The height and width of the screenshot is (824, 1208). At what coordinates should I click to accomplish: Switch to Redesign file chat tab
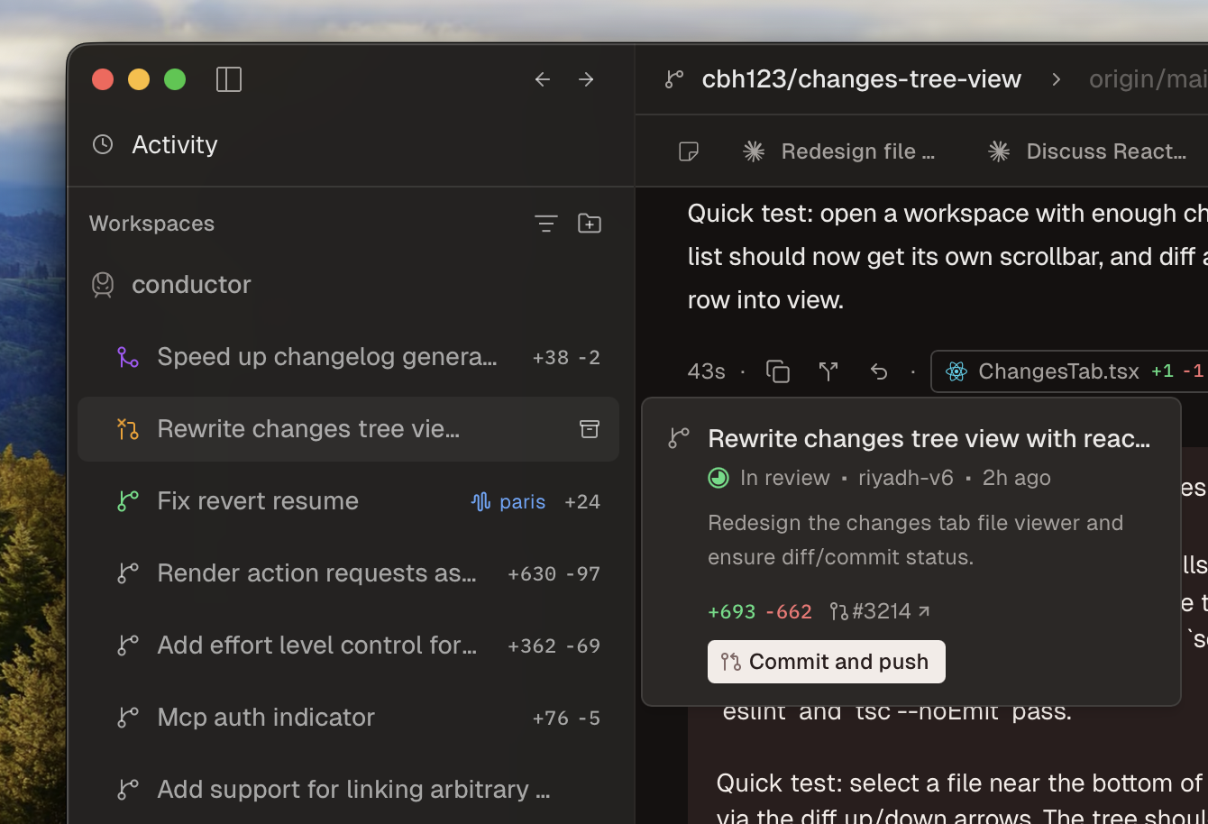[x=840, y=151]
